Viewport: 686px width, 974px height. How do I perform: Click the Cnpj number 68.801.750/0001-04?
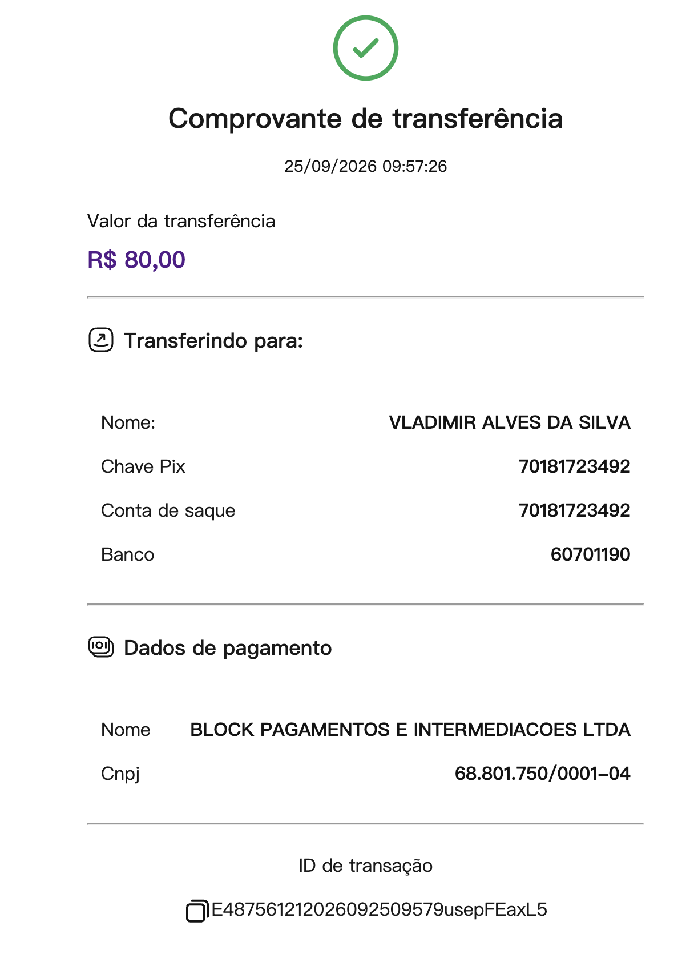tap(542, 774)
